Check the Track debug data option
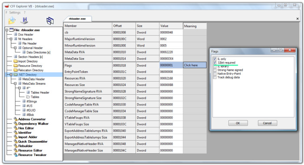 tap(215, 77)
